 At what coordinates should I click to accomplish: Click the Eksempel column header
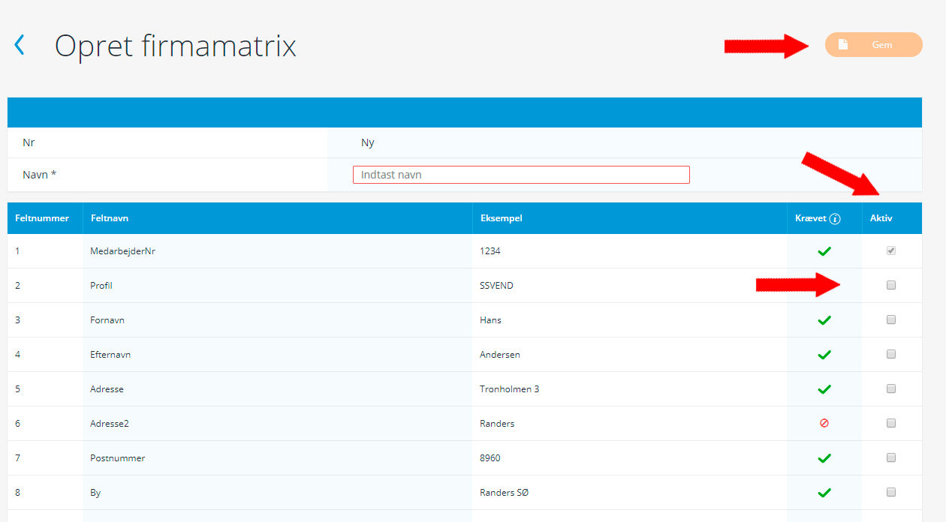pyautogui.click(x=501, y=218)
